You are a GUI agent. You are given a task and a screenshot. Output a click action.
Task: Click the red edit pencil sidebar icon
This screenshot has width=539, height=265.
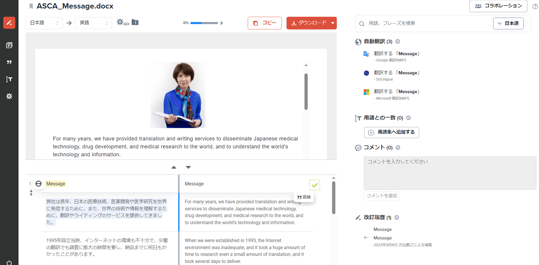tap(9, 23)
